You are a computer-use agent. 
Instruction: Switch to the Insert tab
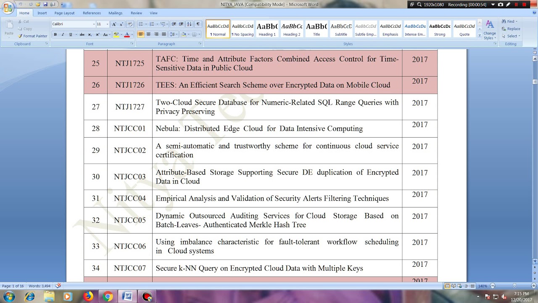point(42,13)
